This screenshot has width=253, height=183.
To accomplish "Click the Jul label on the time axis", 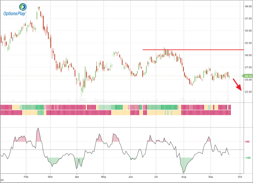I will (156, 177).
